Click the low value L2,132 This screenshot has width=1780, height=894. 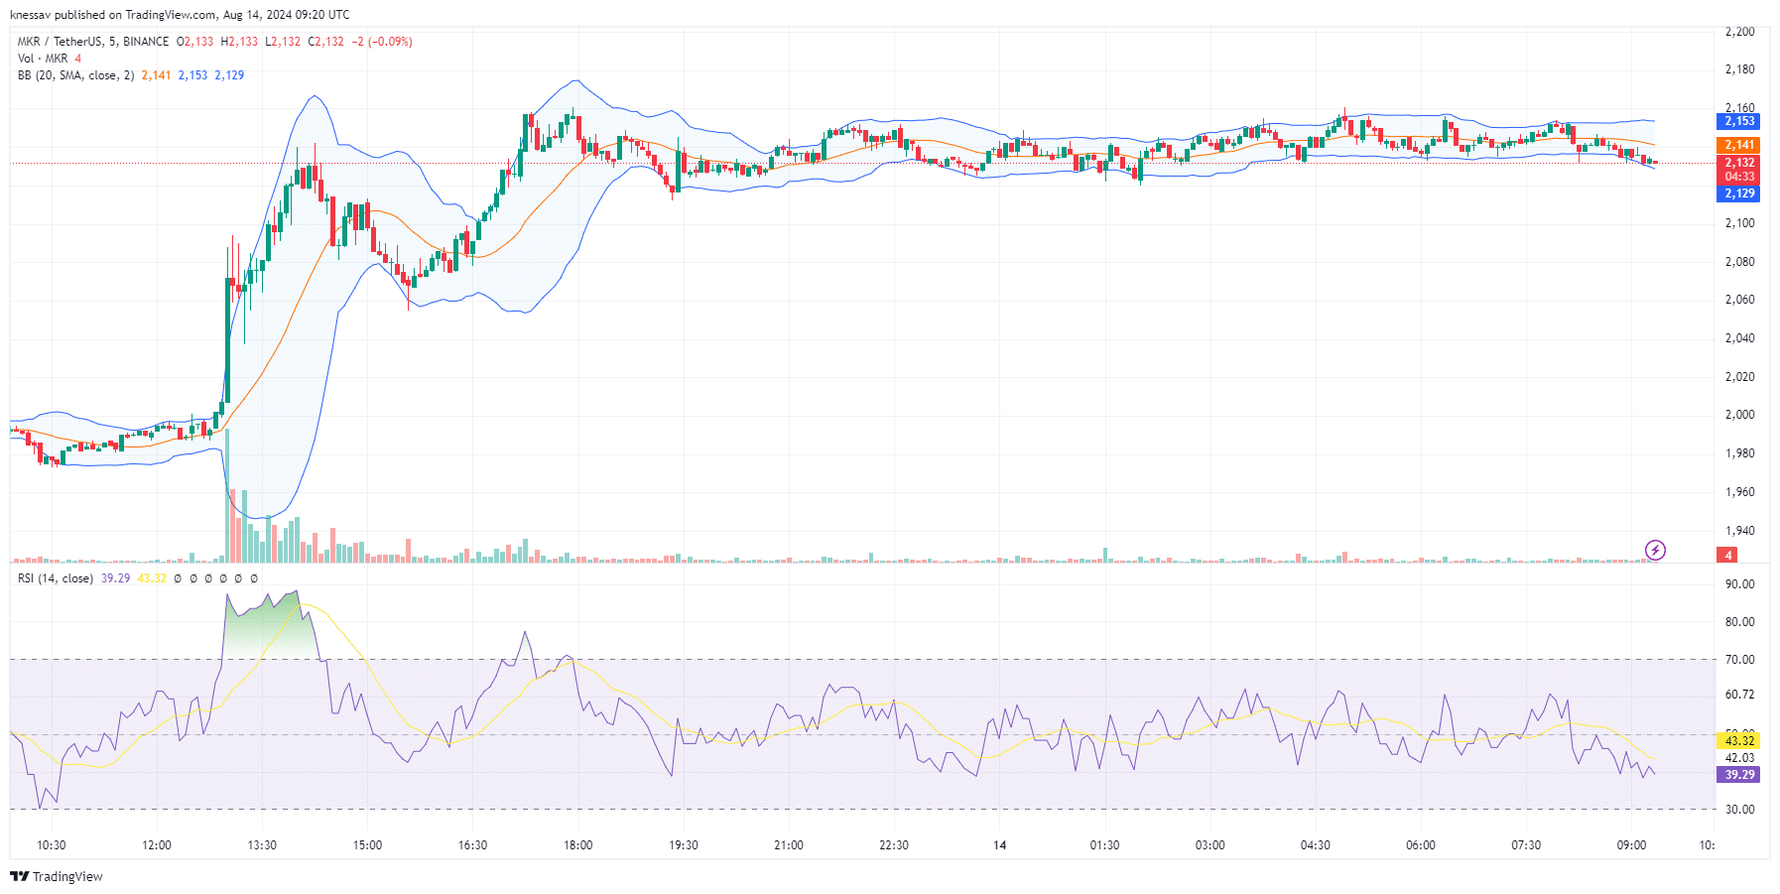point(283,42)
